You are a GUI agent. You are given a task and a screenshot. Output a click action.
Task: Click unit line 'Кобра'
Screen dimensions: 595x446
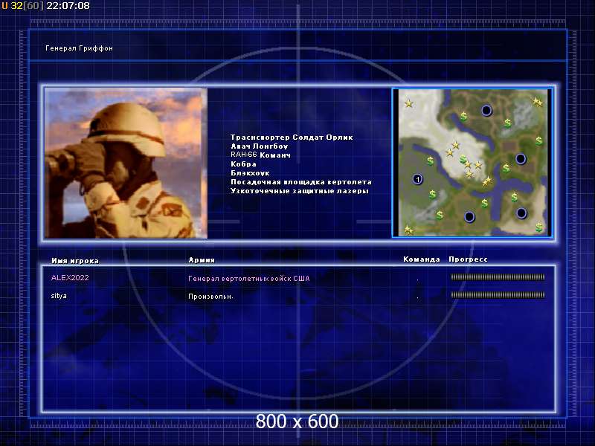pos(243,164)
